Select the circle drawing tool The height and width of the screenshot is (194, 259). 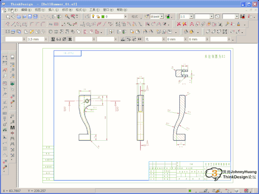19,24
